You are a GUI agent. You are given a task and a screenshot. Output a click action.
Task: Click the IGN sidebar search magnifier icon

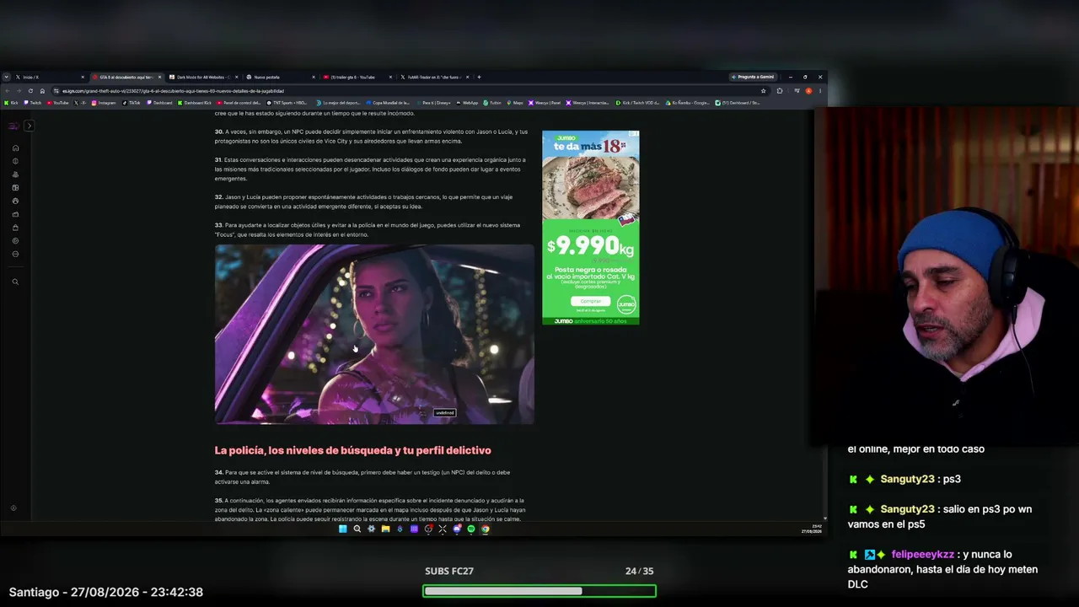(15, 282)
